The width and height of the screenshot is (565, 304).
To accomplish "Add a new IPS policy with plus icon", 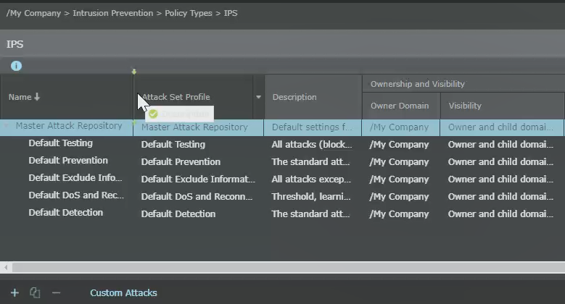I will point(15,293).
